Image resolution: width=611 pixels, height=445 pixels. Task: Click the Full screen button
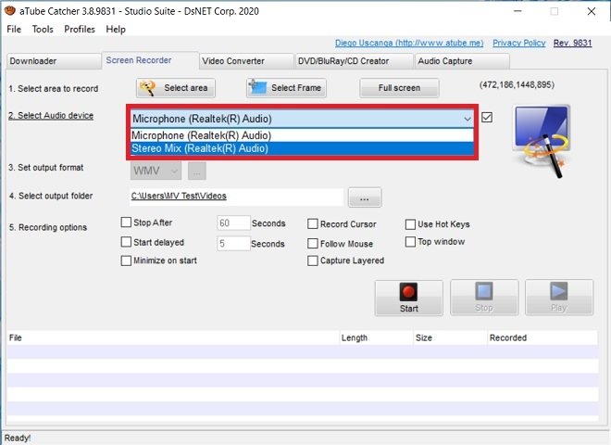point(399,88)
